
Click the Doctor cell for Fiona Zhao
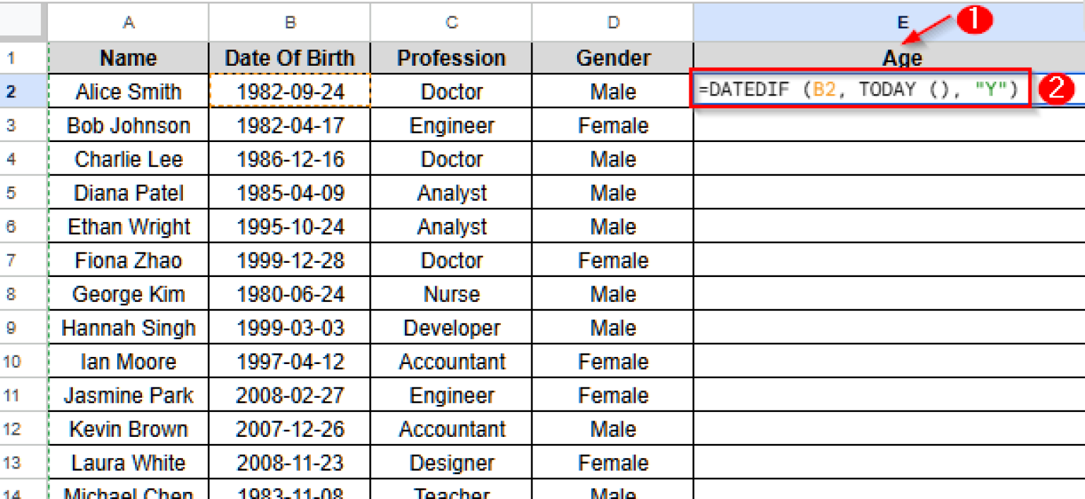click(x=451, y=260)
